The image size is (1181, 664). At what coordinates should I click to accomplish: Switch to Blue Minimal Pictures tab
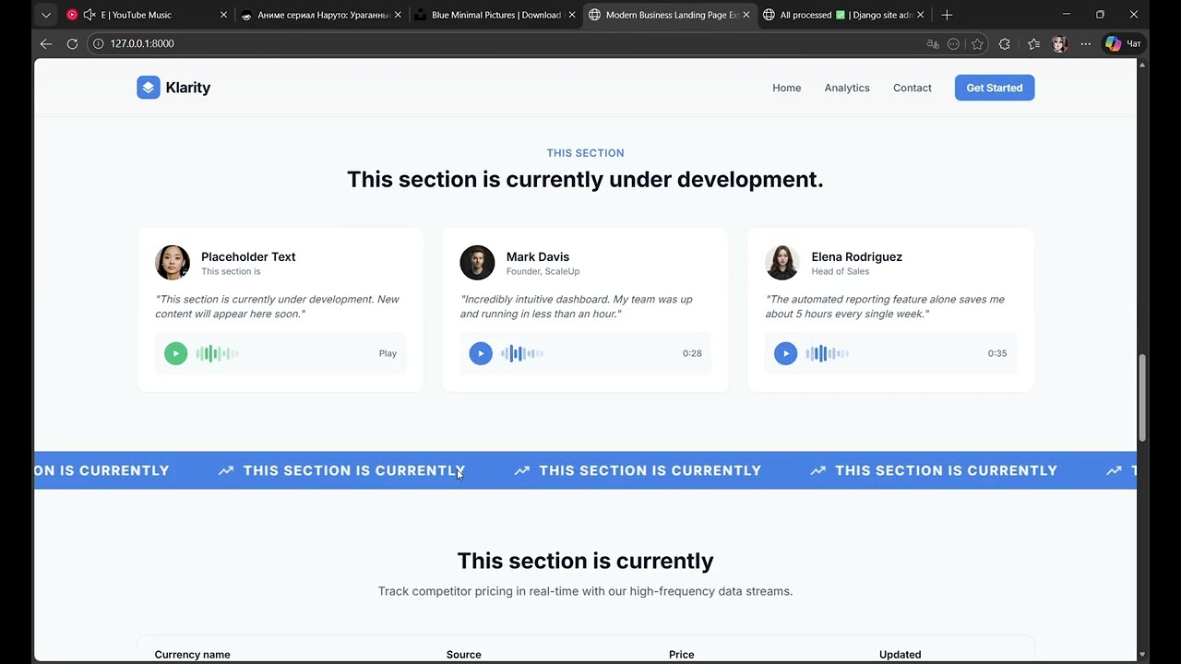tap(495, 15)
